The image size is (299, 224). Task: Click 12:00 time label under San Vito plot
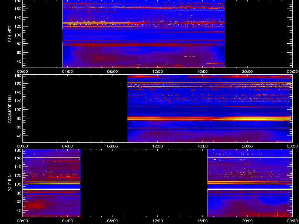[x=157, y=72]
